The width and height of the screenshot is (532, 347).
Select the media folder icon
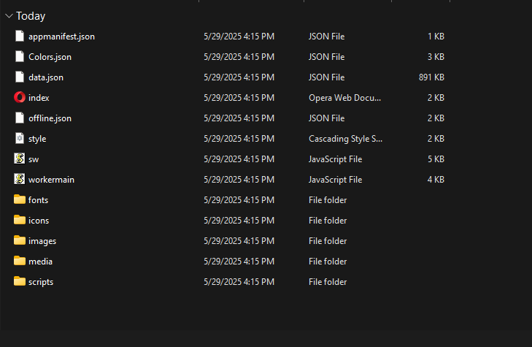[20, 261]
